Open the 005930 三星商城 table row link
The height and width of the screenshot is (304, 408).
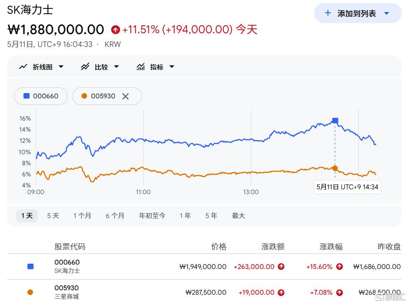coord(66,292)
